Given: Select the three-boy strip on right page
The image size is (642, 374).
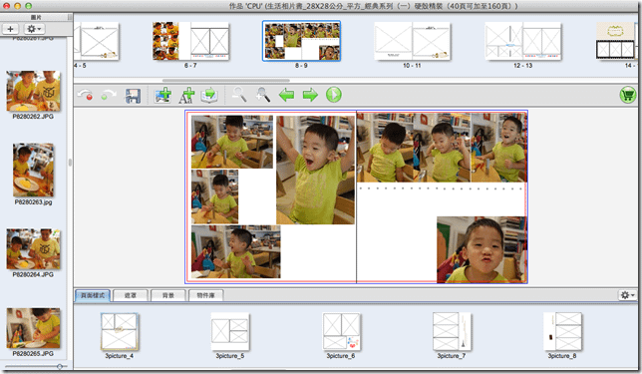Looking at the screenshot, I should click(x=442, y=148).
